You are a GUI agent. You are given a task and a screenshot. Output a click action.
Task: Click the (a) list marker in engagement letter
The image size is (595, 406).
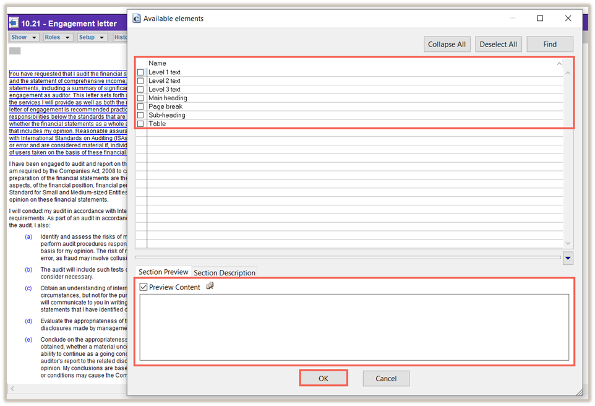tap(28, 237)
